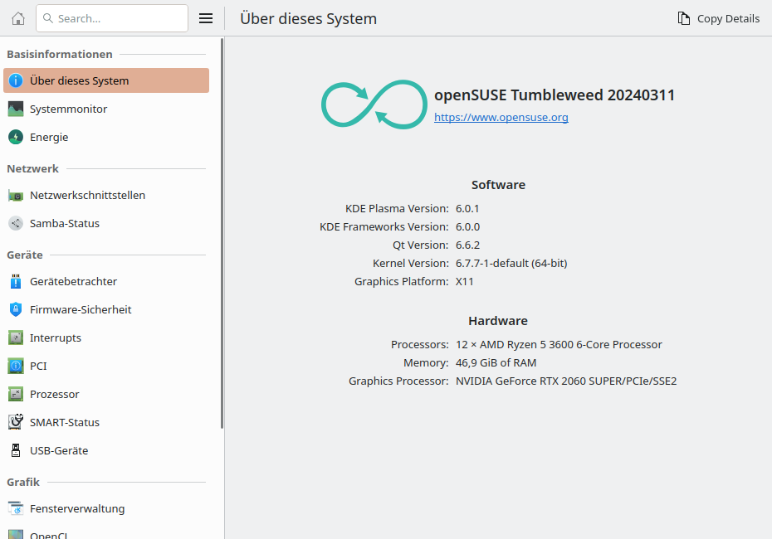Click the Hardware section heading
772x539 pixels.
point(498,321)
